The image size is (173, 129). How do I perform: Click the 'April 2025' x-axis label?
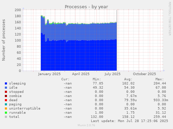click(x=81, y=74)
